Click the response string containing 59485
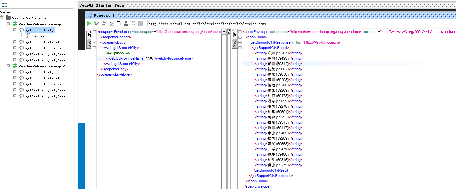This screenshot has width=456, height=189. click(x=278, y=133)
